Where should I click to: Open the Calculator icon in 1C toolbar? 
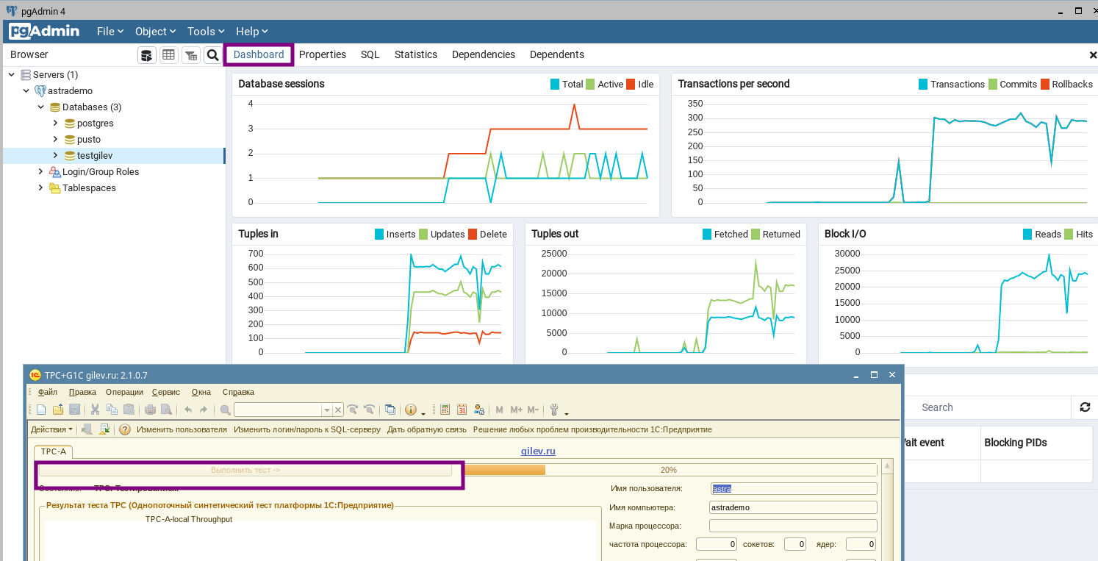(445, 410)
